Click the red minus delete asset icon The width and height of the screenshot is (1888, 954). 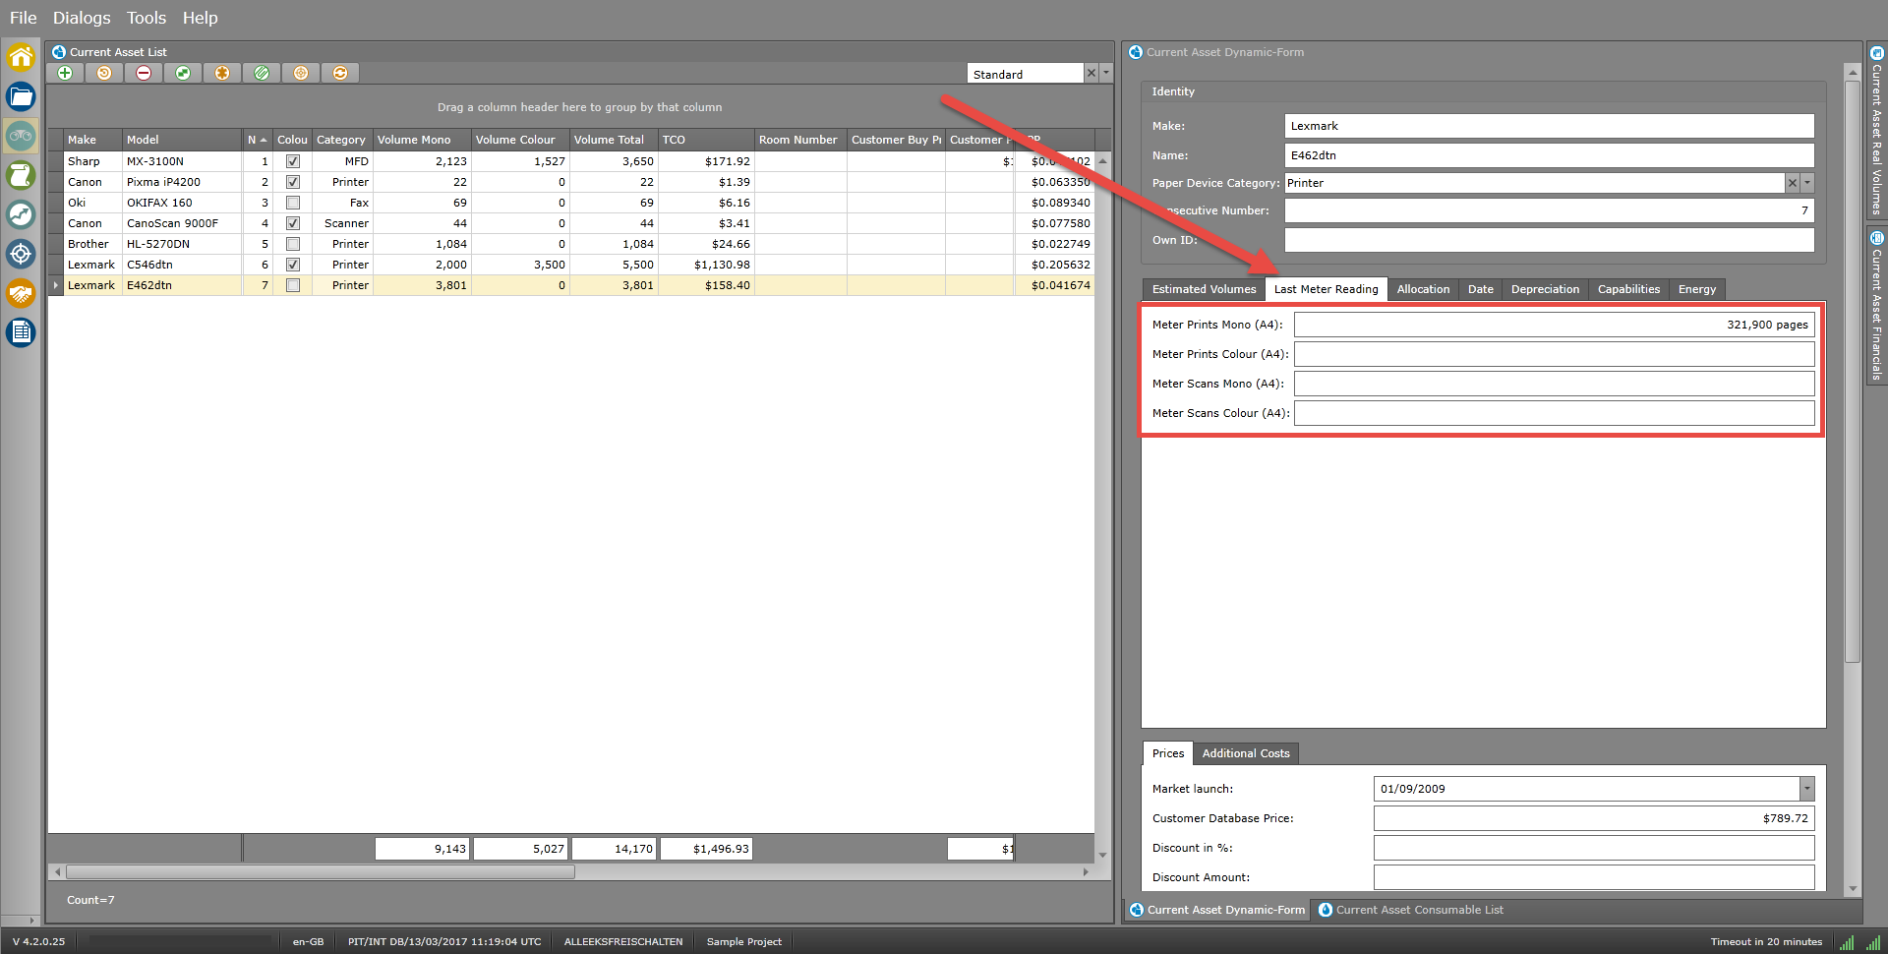coord(144,73)
